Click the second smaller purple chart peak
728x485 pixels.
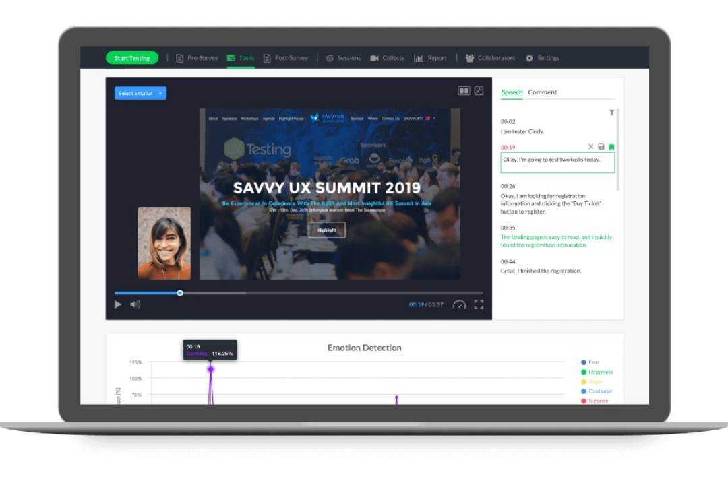(396, 398)
